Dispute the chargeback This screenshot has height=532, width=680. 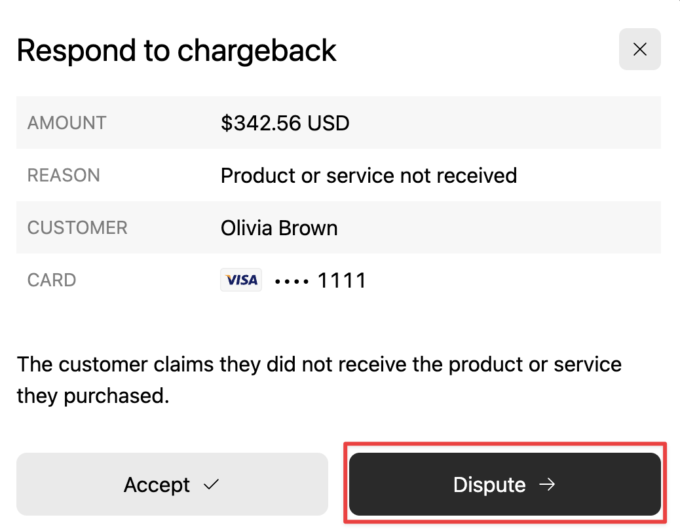pyautogui.click(x=504, y=485)
